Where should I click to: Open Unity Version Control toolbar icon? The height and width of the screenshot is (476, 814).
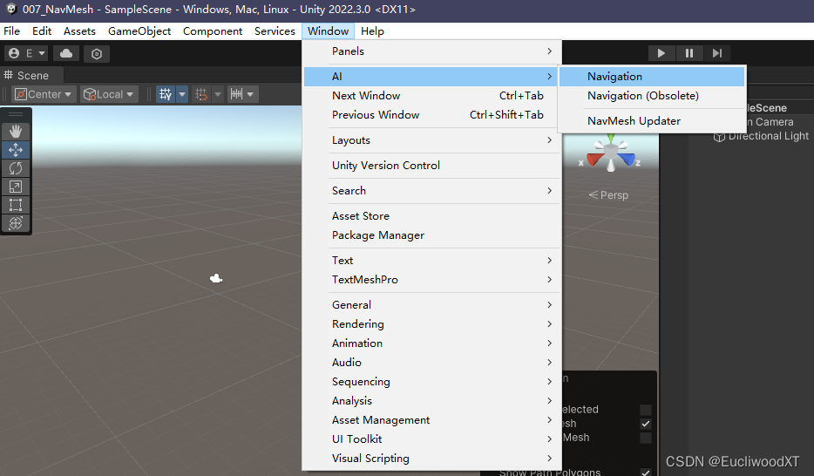(97, 53)
